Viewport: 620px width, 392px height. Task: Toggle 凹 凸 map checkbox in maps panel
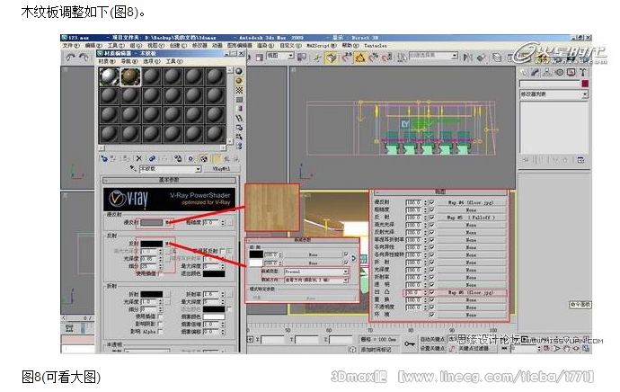[432, 292]
